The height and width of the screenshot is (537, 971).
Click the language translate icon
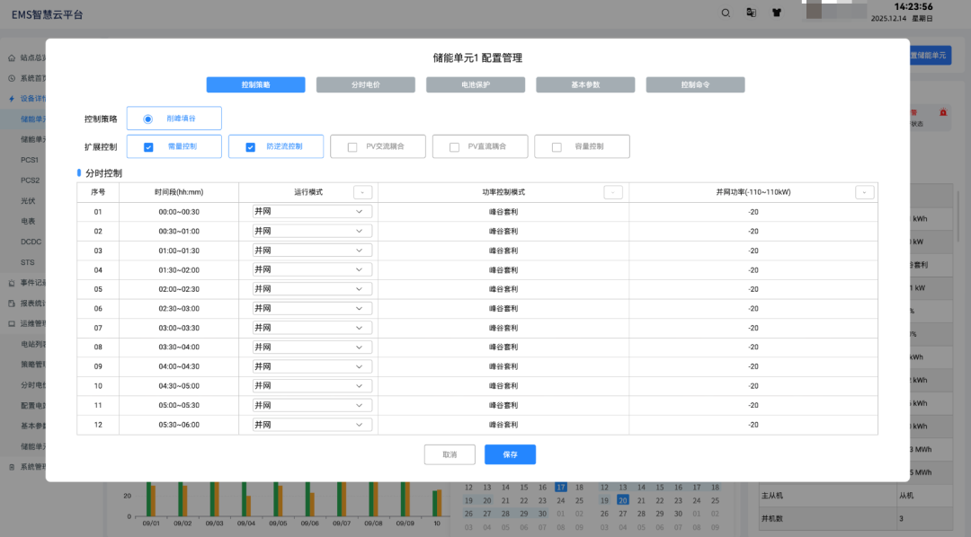[x=751, y=13]
